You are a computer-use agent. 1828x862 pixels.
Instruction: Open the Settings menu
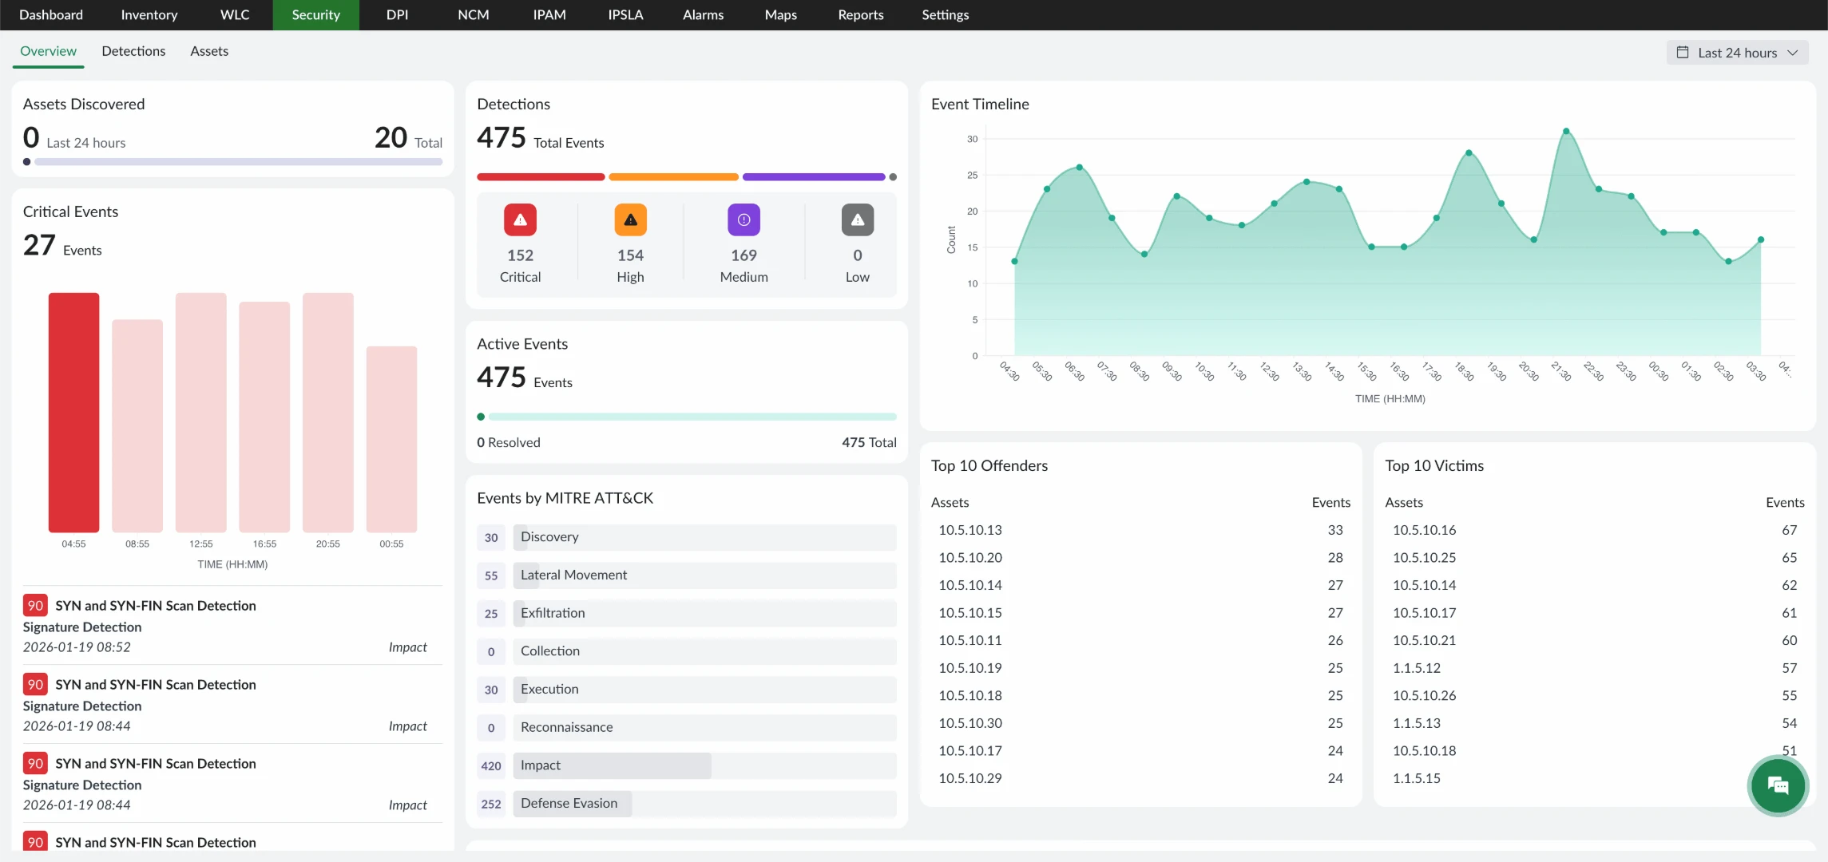[x=945, y=14]
